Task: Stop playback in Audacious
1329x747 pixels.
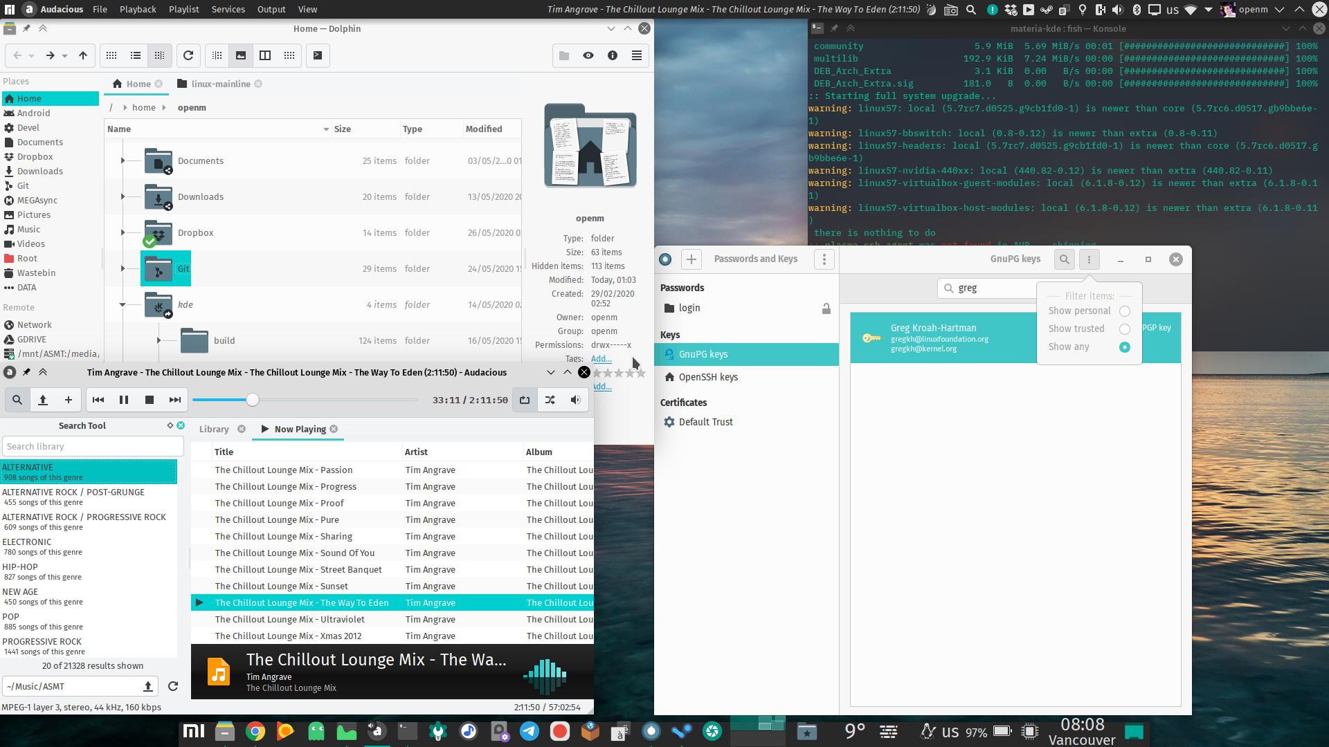Action: (x=150, y=400)
